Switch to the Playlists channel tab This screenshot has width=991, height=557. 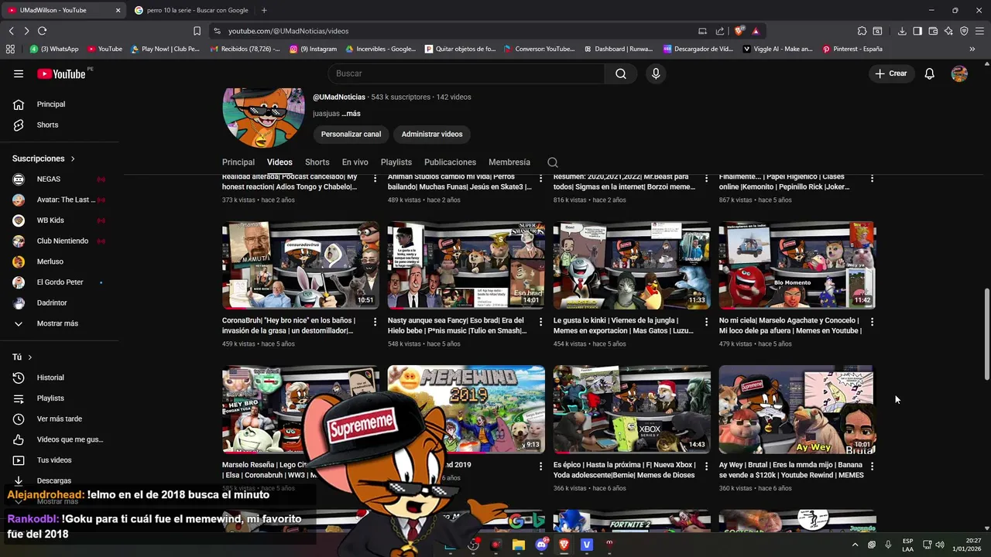(396, 162)
